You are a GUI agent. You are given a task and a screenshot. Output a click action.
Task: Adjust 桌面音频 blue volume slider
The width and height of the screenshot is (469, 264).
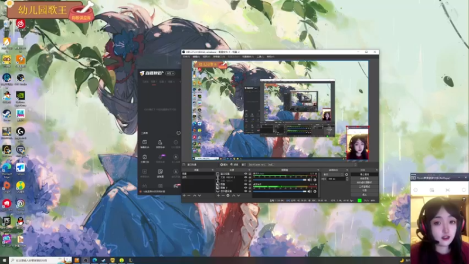[x=280, y=191]
